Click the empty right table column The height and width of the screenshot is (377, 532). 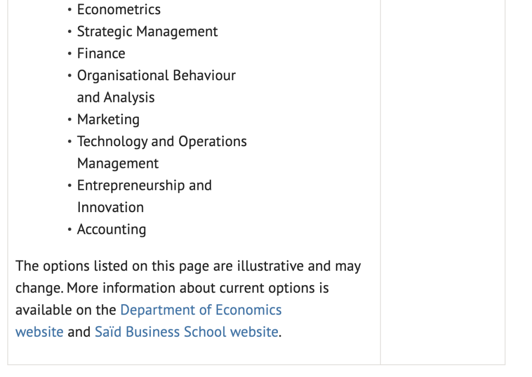(442, 182)
